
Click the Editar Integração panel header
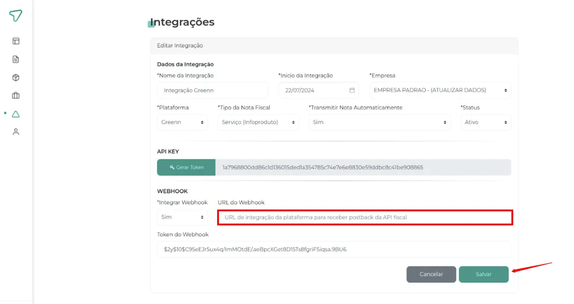[334, 46]
